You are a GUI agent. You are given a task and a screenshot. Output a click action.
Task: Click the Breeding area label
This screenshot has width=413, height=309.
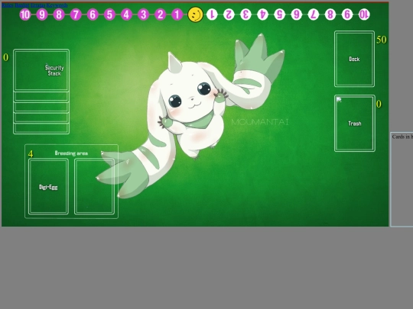pyautogui.click(x=71, y=153)
